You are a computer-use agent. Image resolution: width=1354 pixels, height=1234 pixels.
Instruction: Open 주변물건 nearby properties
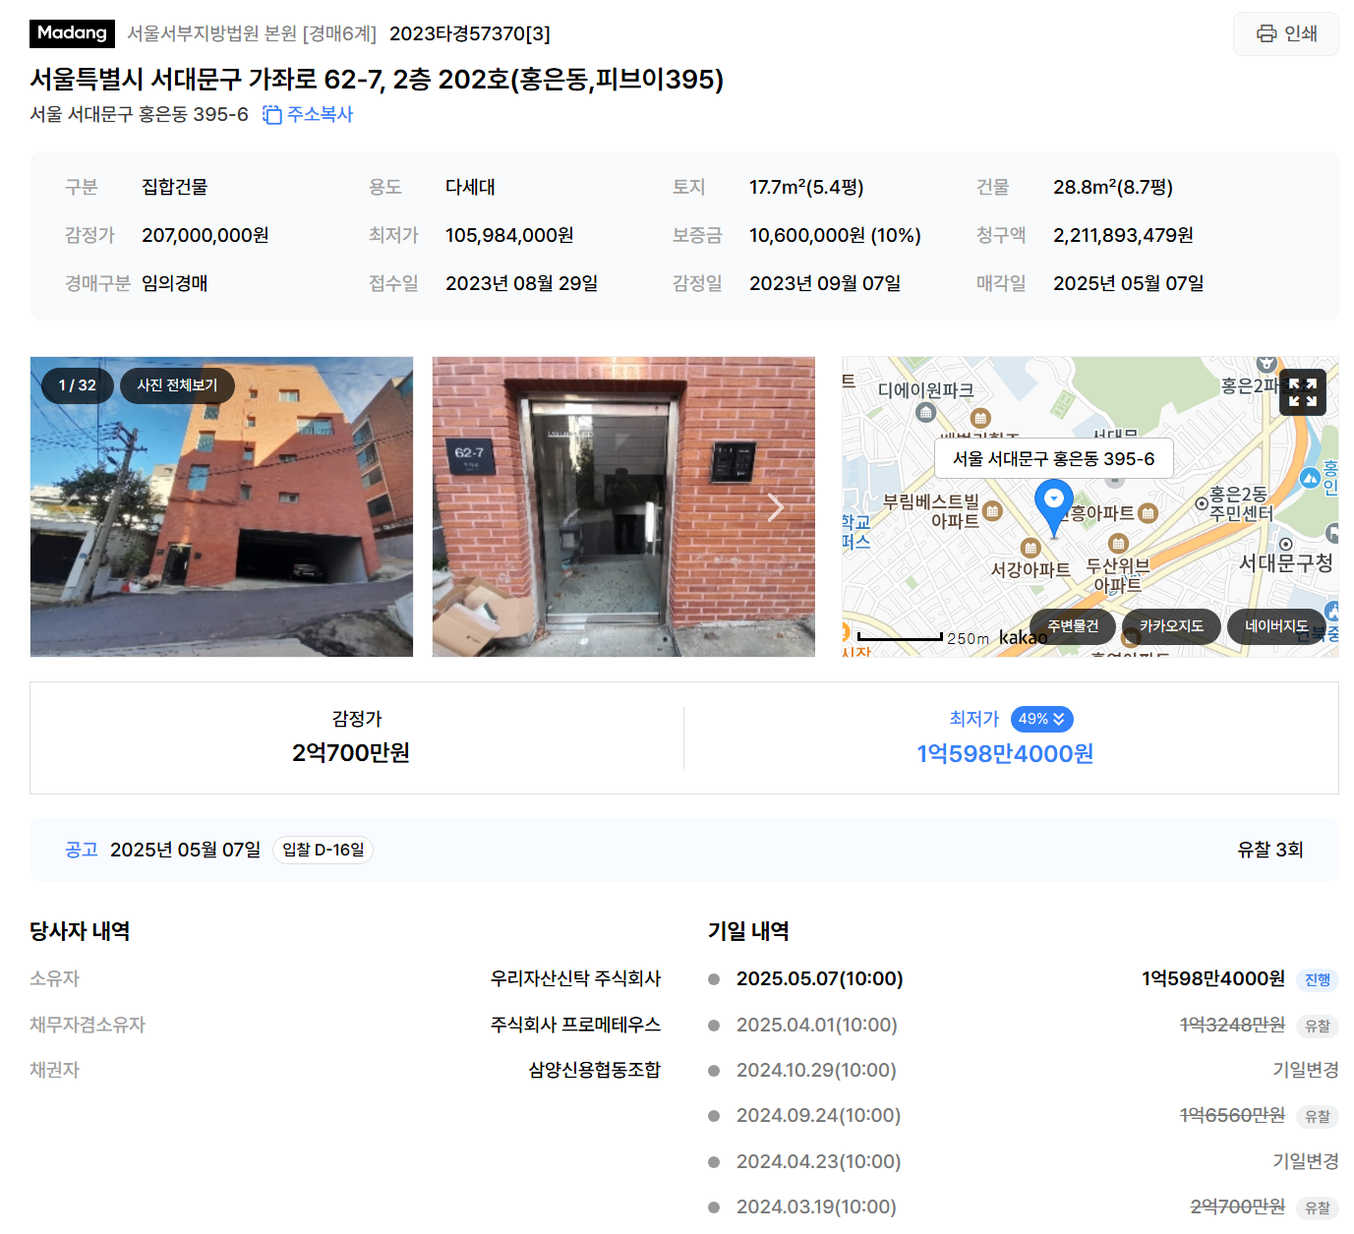coord(1073,626)
